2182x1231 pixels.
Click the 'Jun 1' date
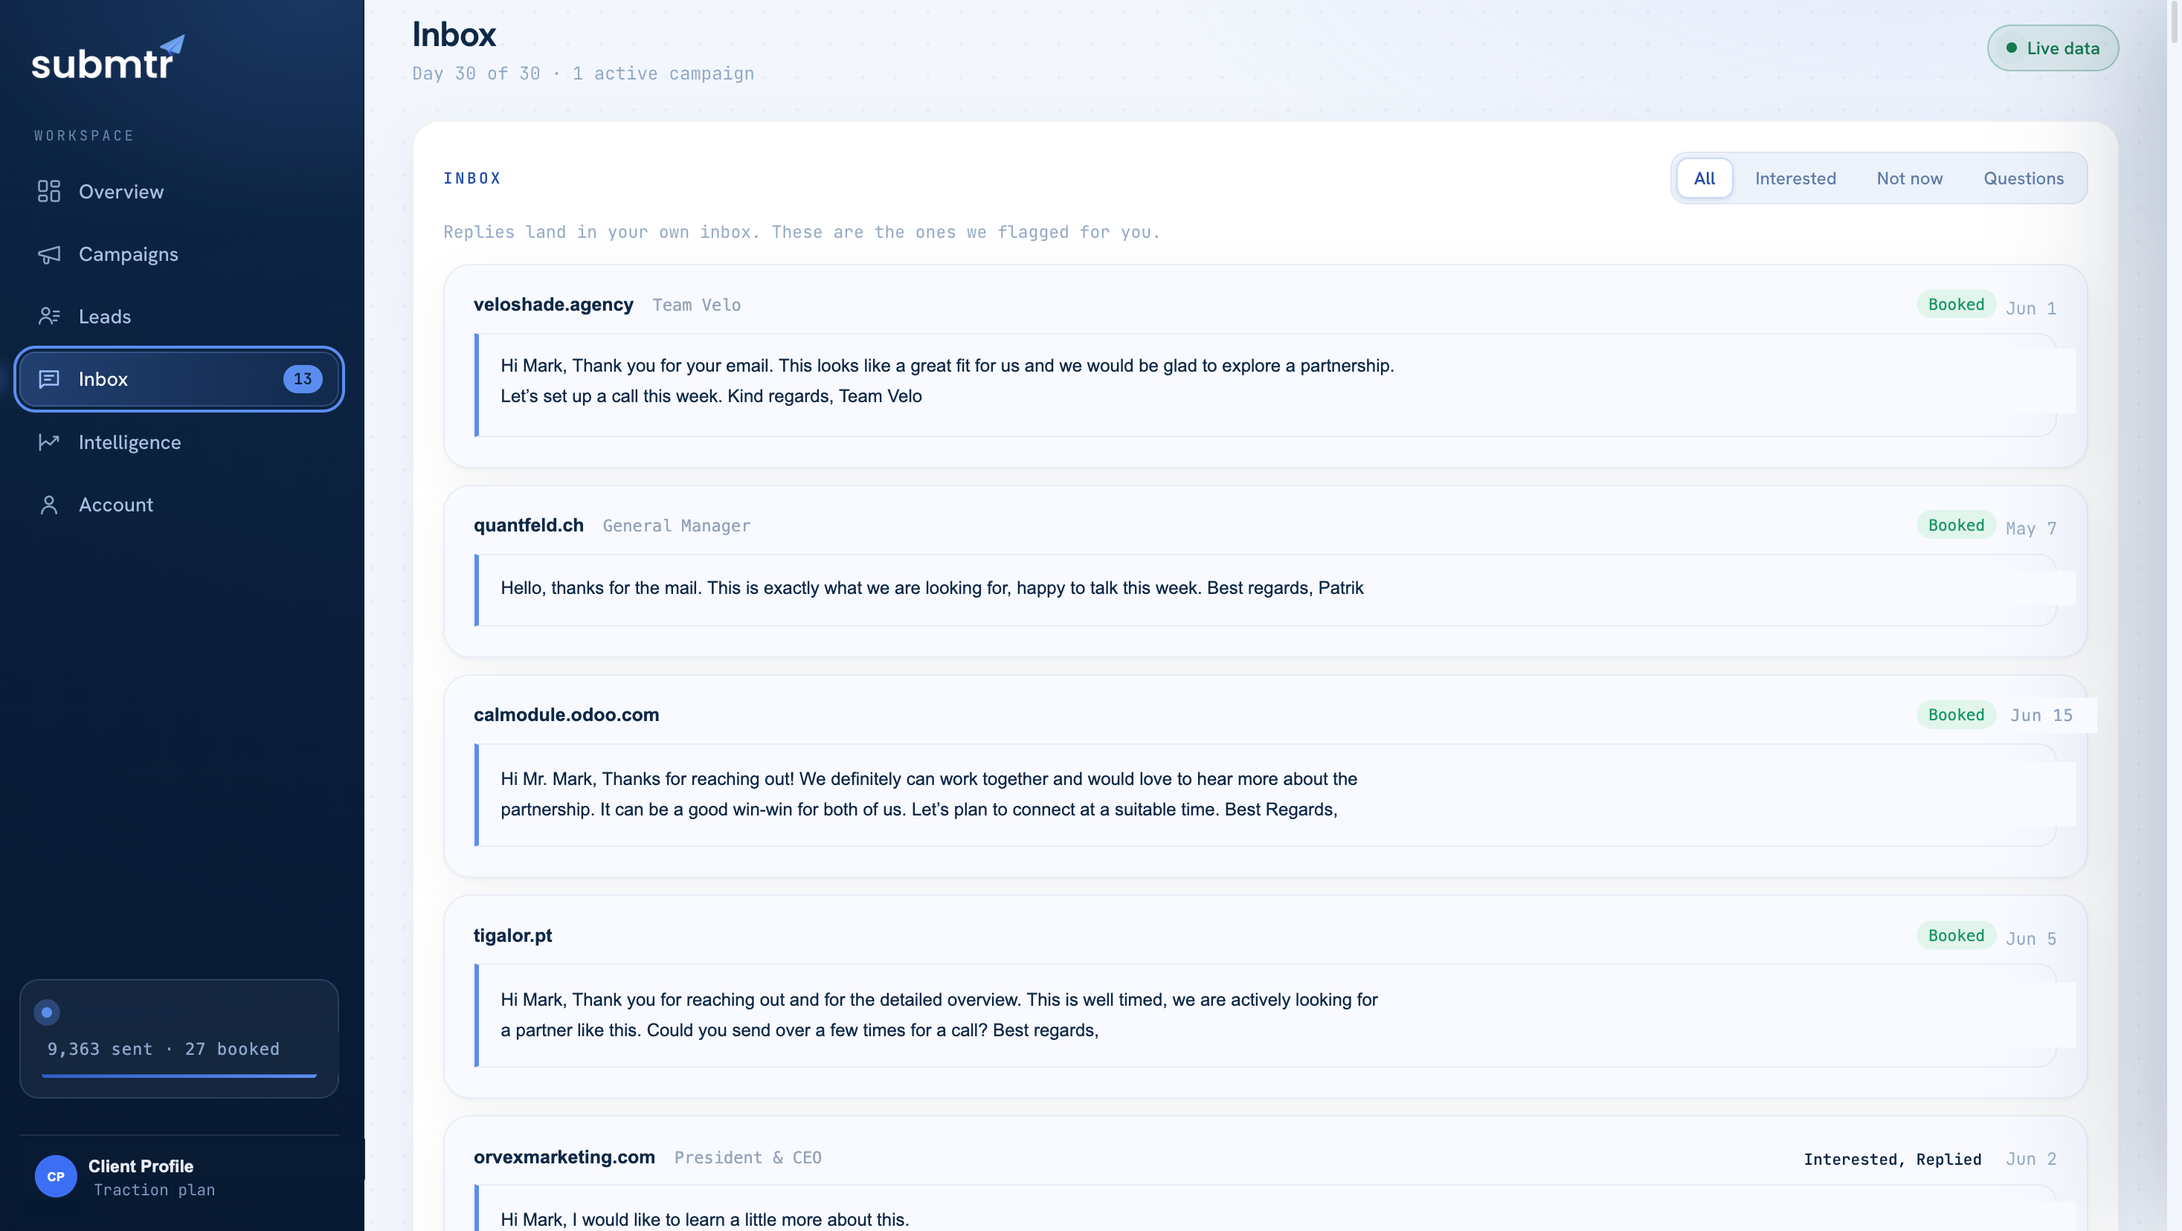tap(2030, 308)
